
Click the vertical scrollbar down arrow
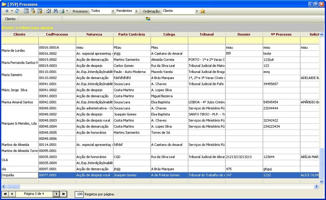[x=321, y=182]
